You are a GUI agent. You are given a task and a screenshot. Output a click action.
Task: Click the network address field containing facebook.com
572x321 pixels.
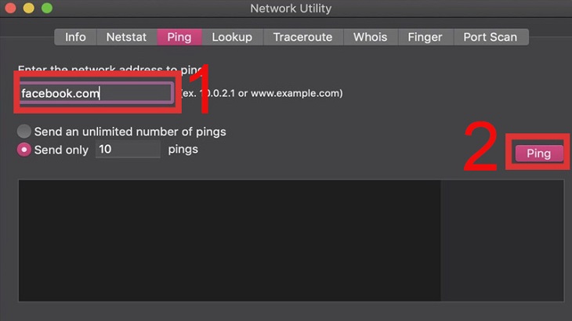(96, 93)
